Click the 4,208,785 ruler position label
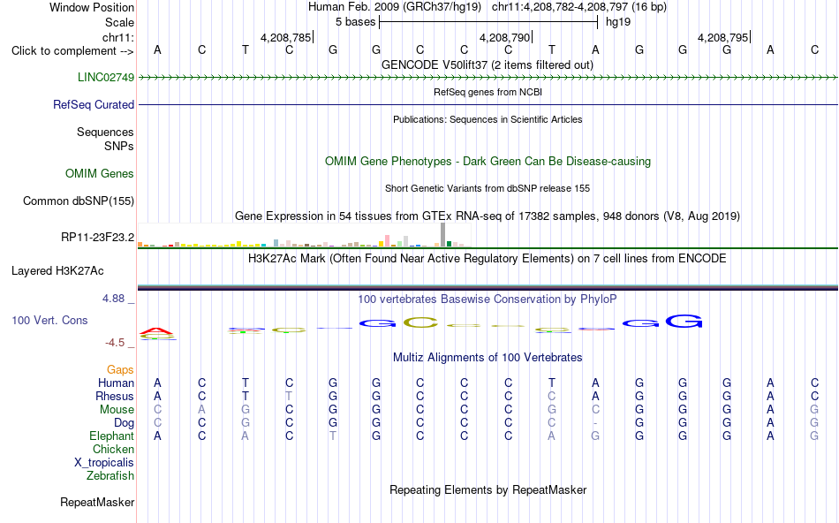Viewport: 839px width, 523px height. (286, 37)
